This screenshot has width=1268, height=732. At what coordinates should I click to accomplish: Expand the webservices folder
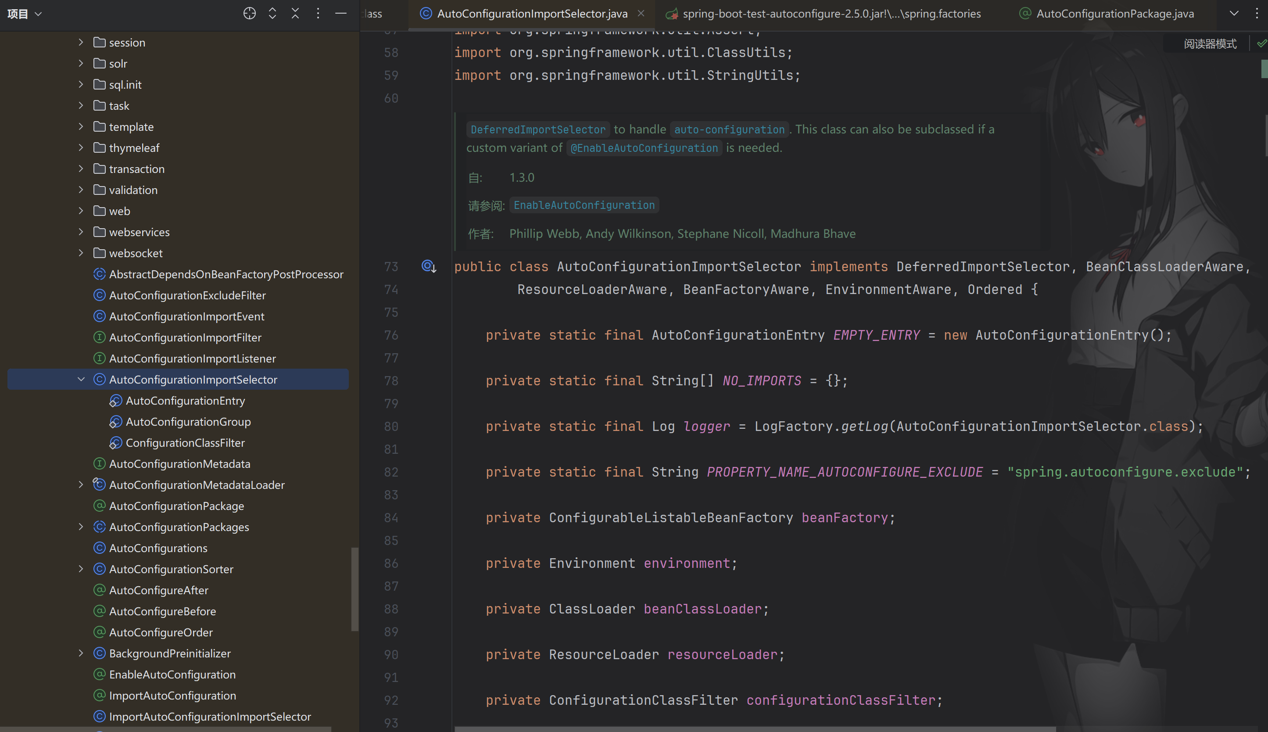pos(81,232)
